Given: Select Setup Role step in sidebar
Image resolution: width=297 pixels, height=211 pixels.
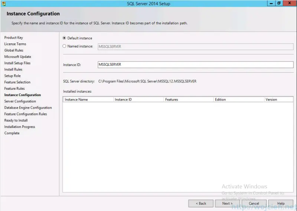Looking at the screenshot, I should pos(13,76).
